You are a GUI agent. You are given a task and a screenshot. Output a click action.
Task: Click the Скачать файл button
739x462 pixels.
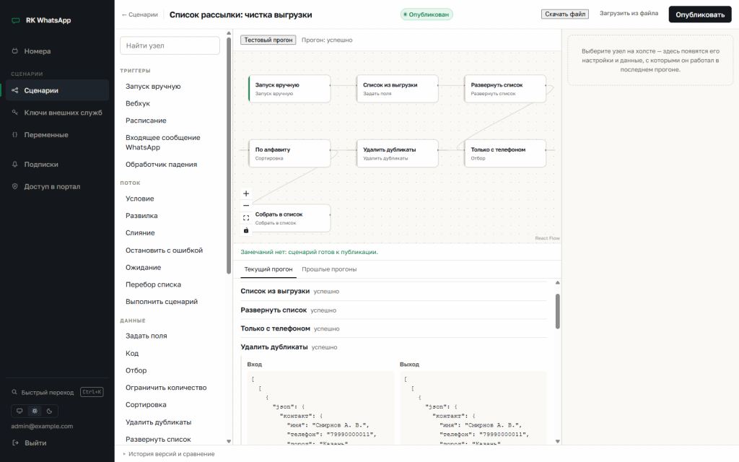point(564,14)
